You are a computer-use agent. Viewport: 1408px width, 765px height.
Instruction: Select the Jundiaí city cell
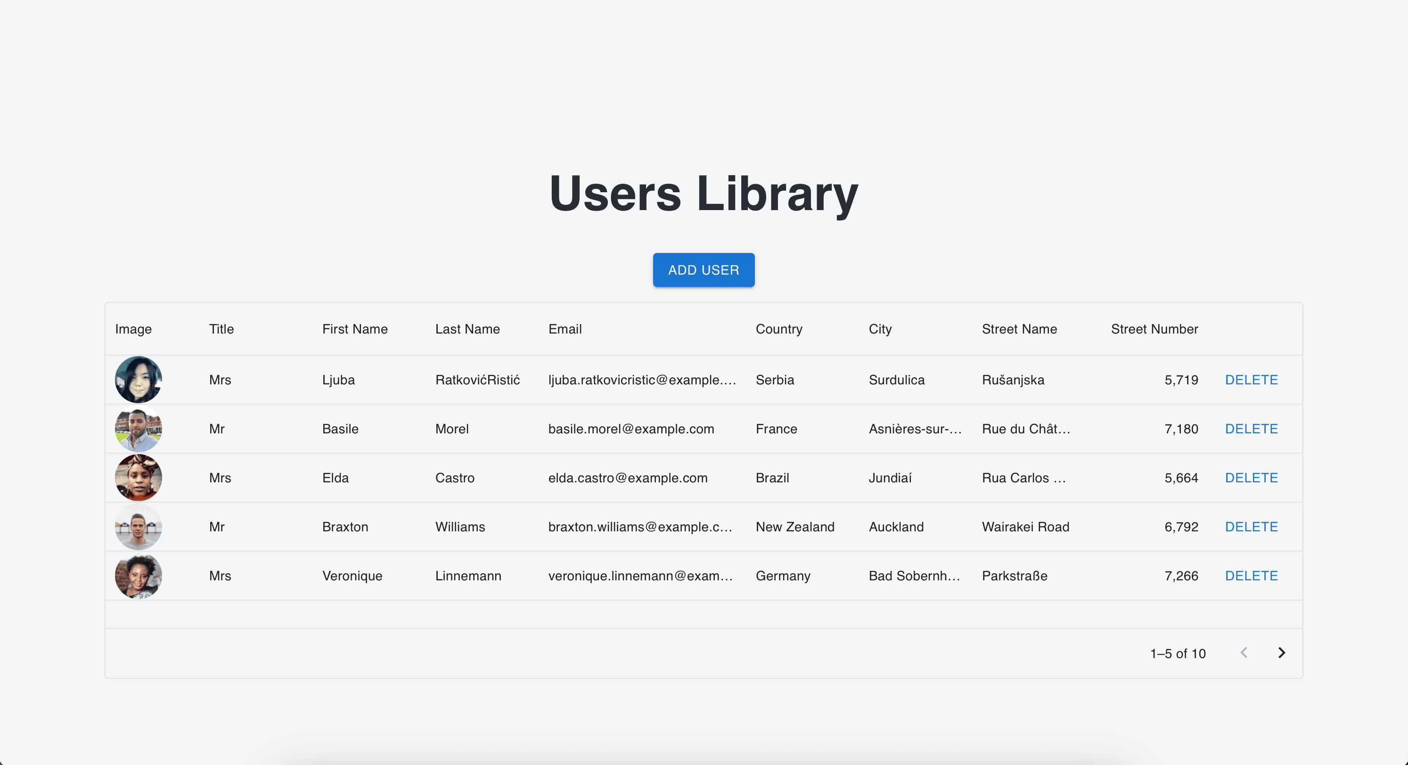click(x=890, y=478)
